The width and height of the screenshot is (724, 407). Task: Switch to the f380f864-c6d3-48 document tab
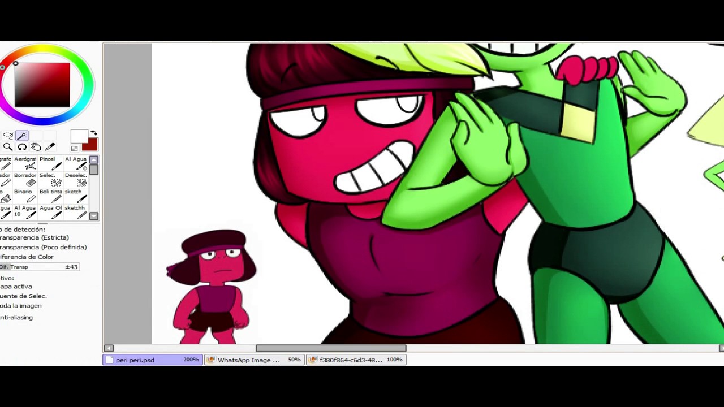356,360
